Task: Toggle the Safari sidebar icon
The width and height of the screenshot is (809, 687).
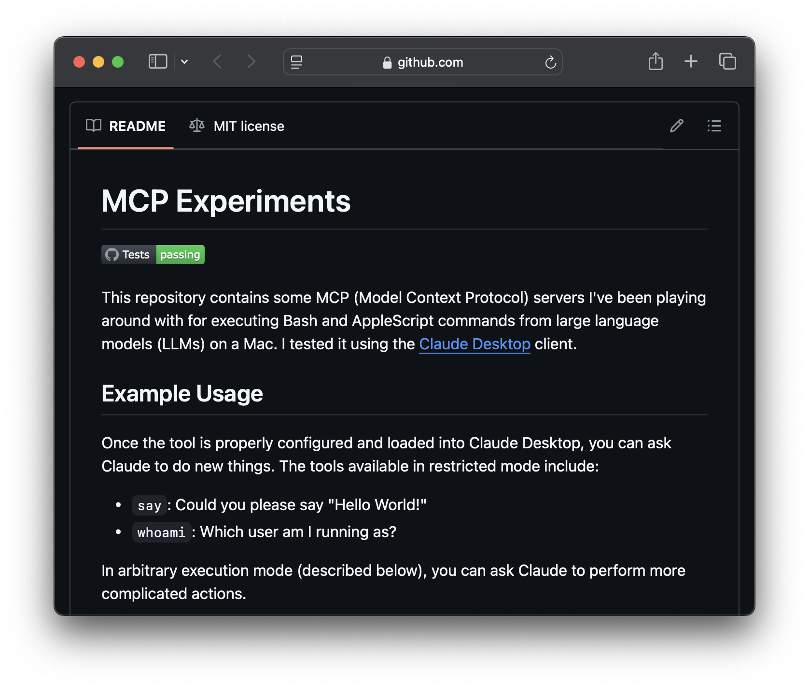Action: [158, 62]
